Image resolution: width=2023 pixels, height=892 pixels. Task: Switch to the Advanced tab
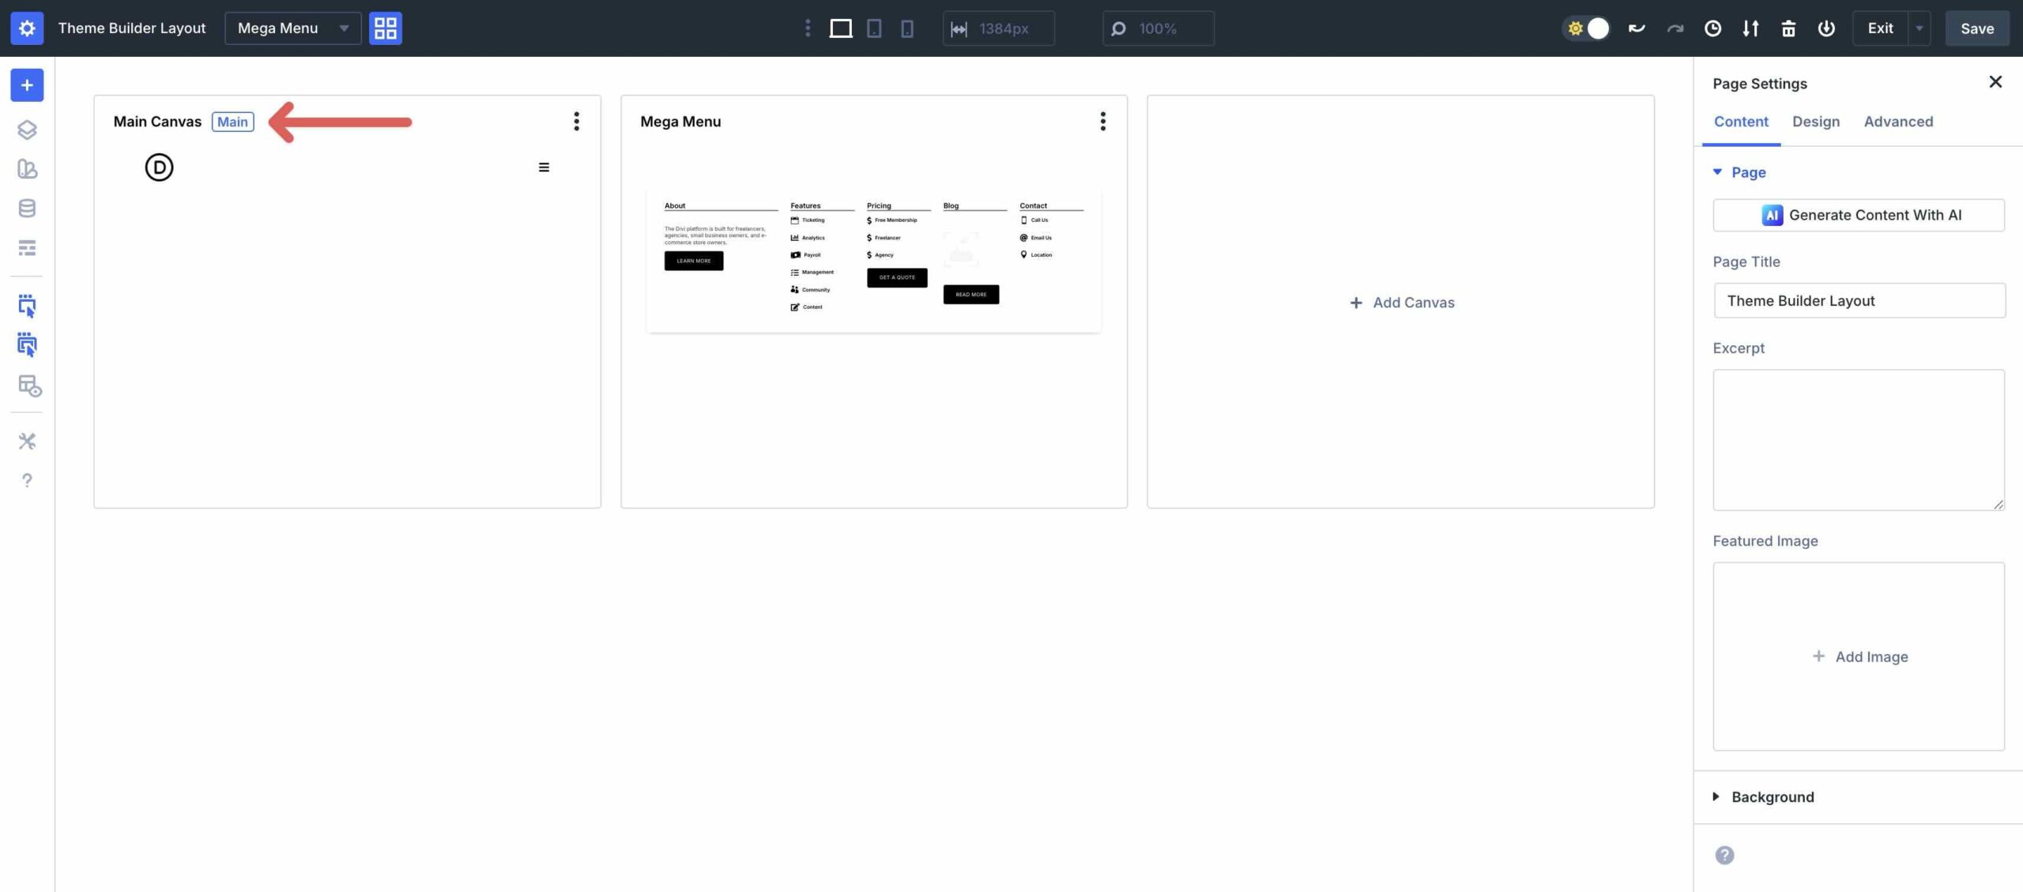(x=1897, y=122)
